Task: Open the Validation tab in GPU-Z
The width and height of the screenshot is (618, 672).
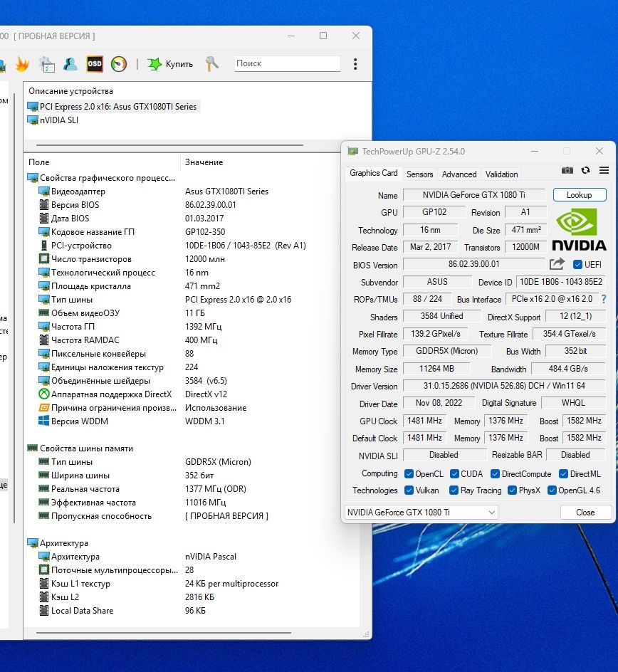Action: point(501,174)
